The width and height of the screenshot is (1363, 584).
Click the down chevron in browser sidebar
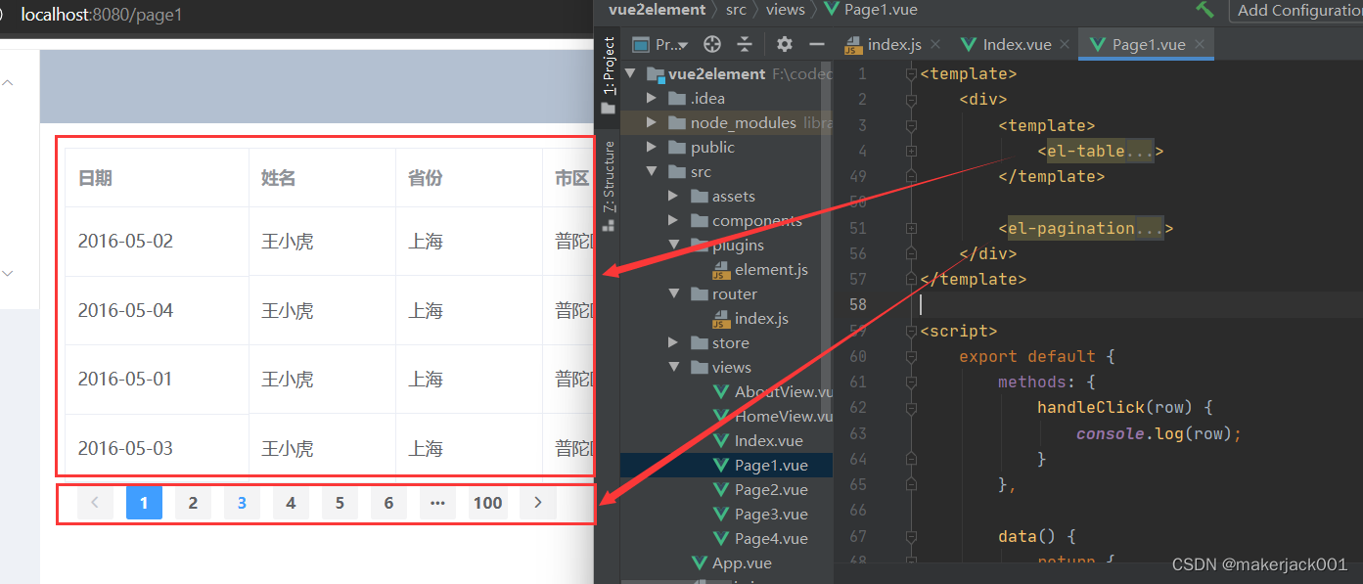8,273
